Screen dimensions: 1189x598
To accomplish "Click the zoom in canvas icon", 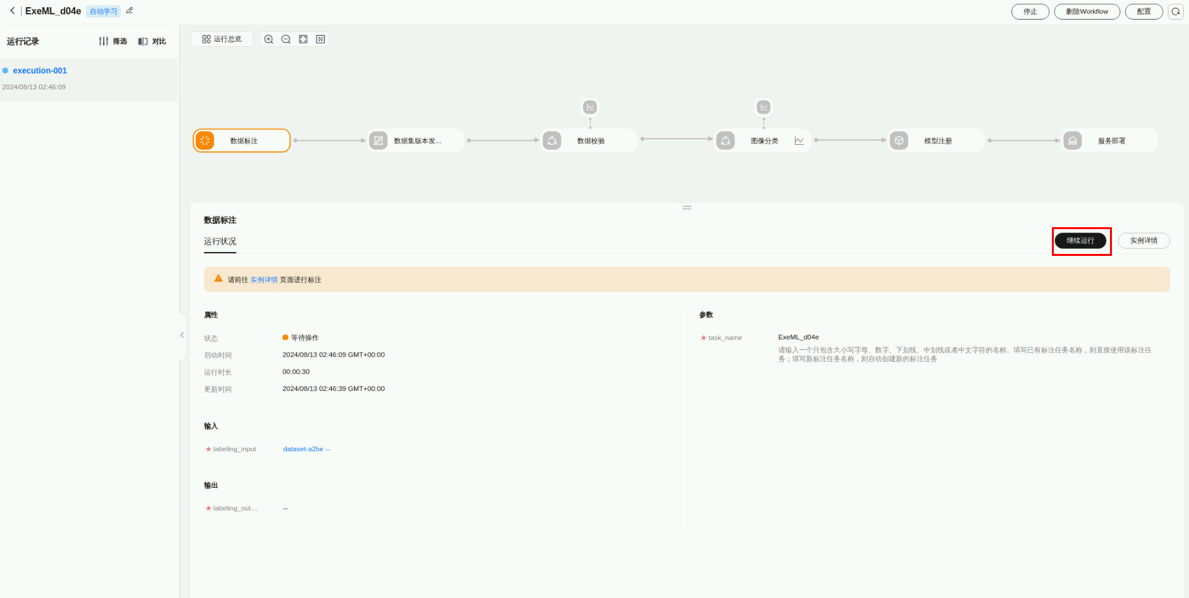I will click(x=268, y=39).
